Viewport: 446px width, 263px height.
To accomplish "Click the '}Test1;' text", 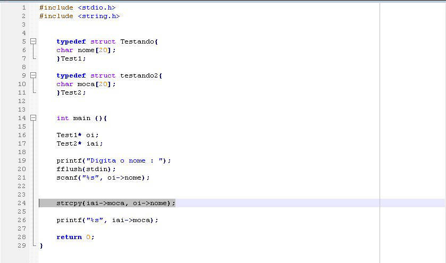I will click(x=71, y=58).
